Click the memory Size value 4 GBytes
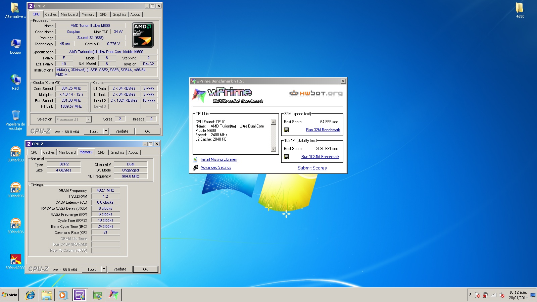This screenshot has width=537, height=302. [x=64, y=170]
